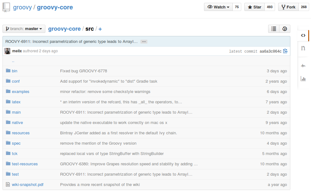
Task: Create a new file with the plus icon
Action: click(x=100, y=29)
